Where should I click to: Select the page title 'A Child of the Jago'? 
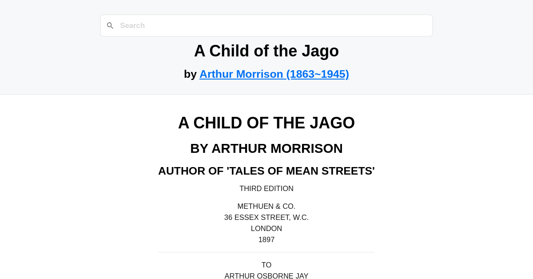pos(266,51)
